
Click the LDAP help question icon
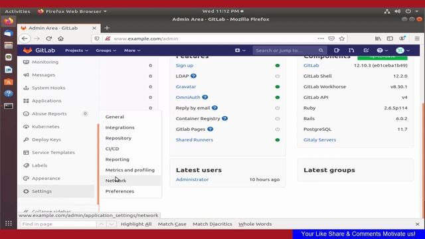click(x=193, y=76)
